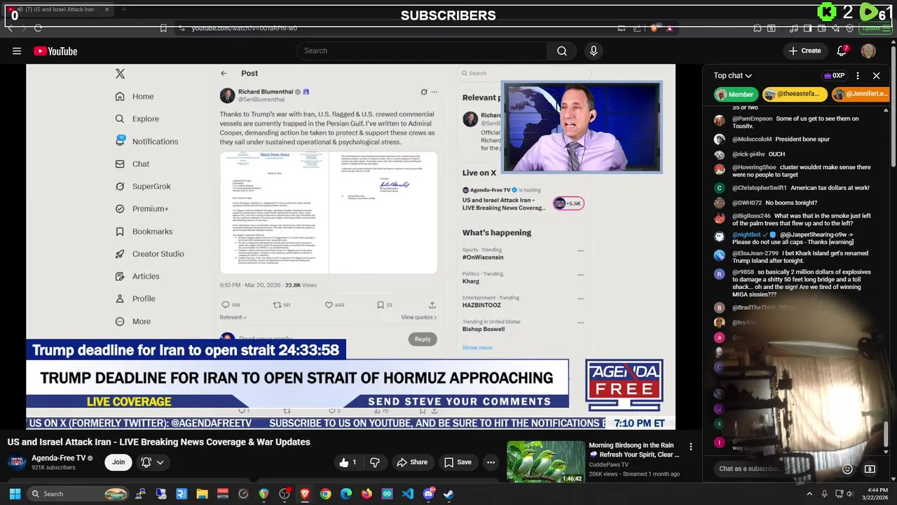Viewport: 897px width, 505px height.
Task: Click Show more under What's happening
Action: click(x=477, y=348)
